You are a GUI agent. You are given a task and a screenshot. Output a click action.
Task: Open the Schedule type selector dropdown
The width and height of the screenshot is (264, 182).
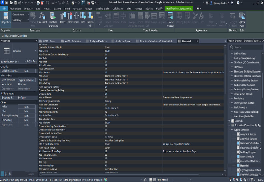pos(36,51)
